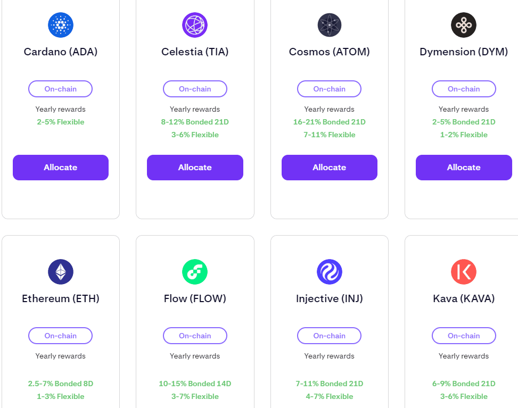The width and height of the screenshot is (518, 408).
Task: Click the On-chain badge for Kava
Action: pyautogui.click(x=464, y=336)
